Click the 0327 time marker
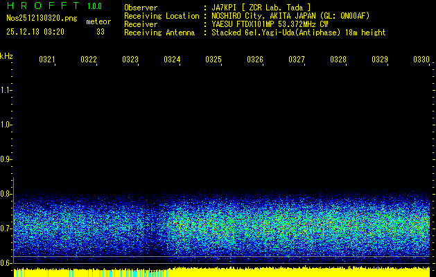Screen dimensions: 436x277 click(297, 60)
